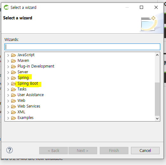
Task: Click the scrollbar up arrow
Action: (x=157, y=55)
